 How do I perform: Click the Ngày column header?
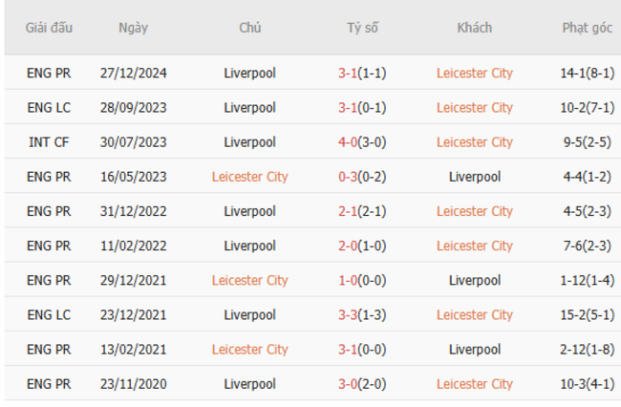[133, 28]
